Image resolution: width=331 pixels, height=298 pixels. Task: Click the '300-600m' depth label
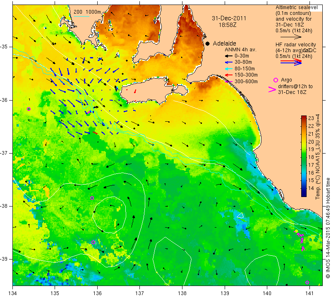click(x=246, y=81)
